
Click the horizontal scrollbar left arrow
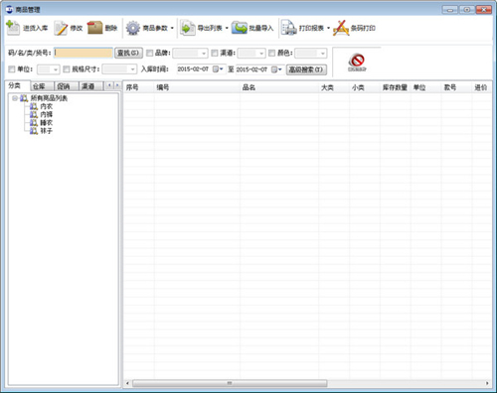coord(127,383)
